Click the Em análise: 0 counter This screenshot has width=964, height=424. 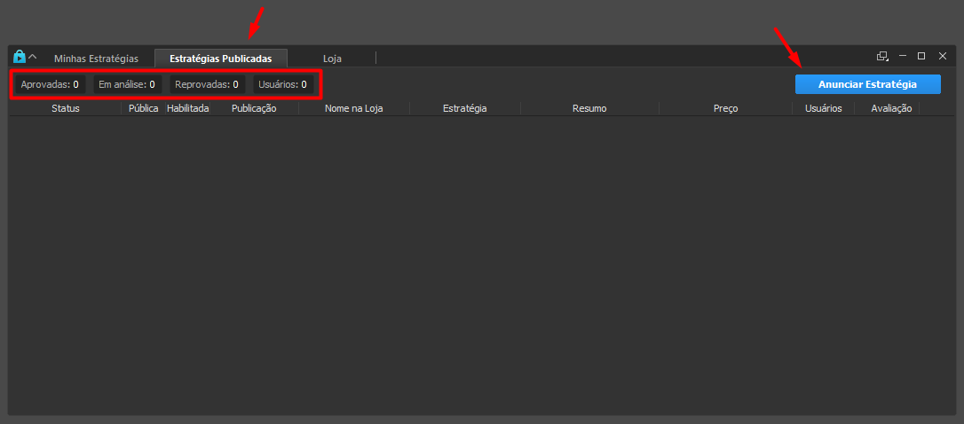pyautogui.click(x=127, y=84)
